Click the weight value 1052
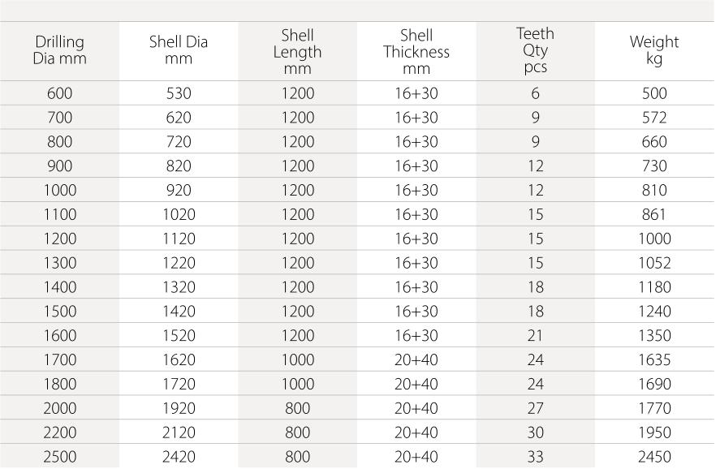The image size is (720, 469). click(654, 263)
